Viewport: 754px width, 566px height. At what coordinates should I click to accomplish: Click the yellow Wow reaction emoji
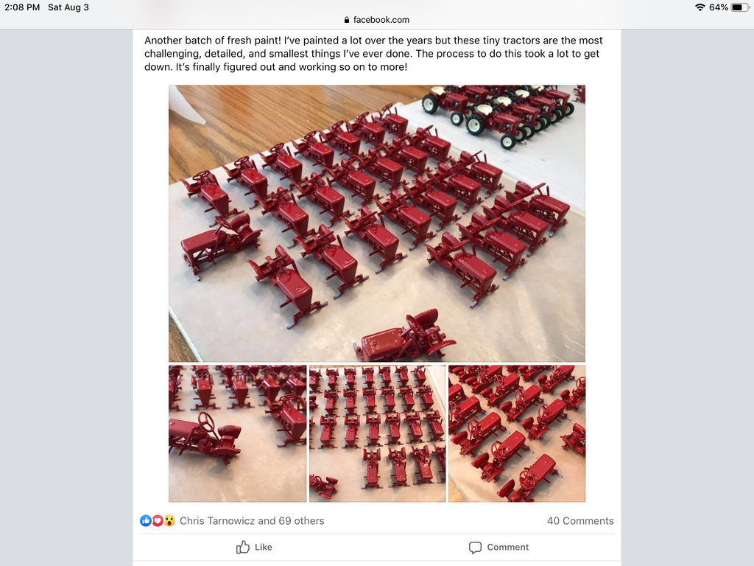pyautogui.click(x=169, y=520)
